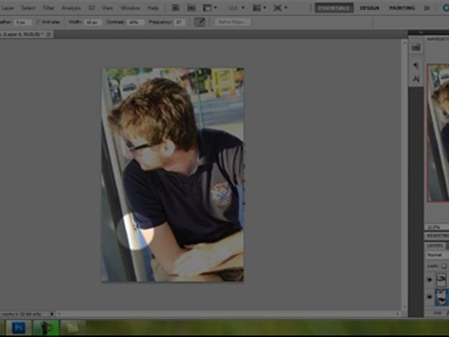Open the Character panel icon
The height and width of the screenshot is (337, 449).
(x=416, y=79)
